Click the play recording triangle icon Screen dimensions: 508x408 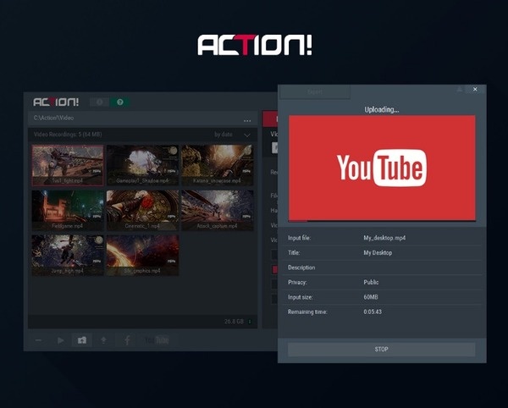[x=61, y=340]
